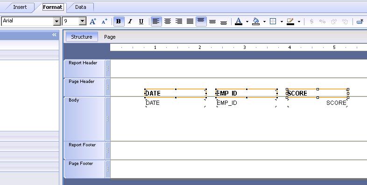
Task: Open the font size 9 dropdown
Action: [x=82, y=21]
